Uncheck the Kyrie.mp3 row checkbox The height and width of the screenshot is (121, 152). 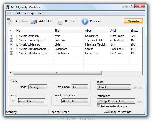point(11,36)
